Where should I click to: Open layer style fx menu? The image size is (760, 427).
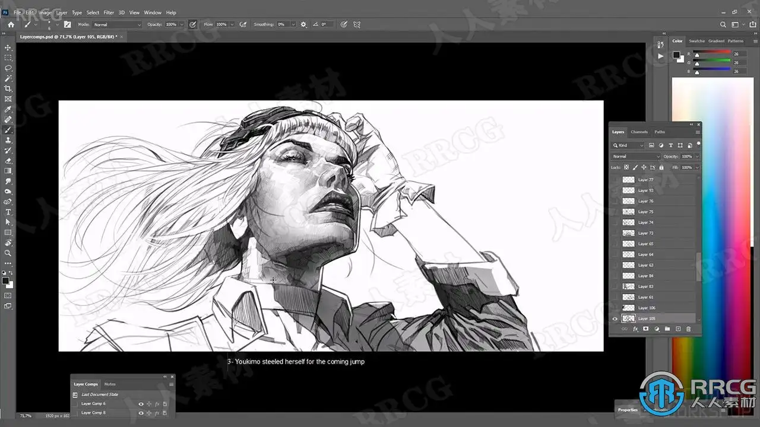635,329
